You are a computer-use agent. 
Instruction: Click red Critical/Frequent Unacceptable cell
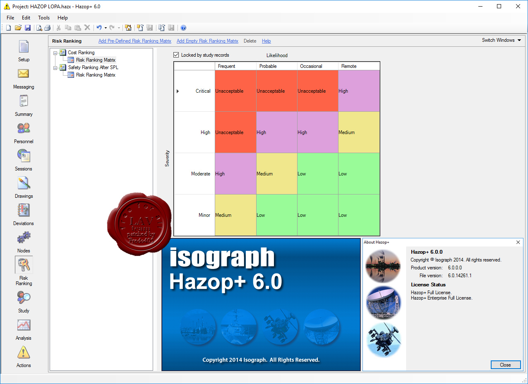pyautogui.click(x=235, y=91)
